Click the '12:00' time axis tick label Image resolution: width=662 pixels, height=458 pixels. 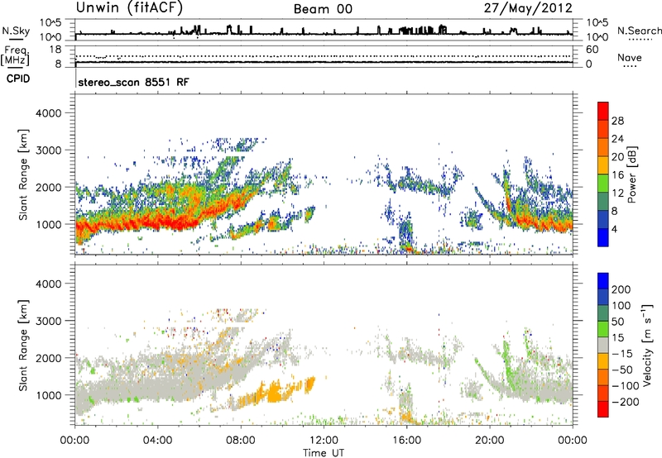[324, 441]
